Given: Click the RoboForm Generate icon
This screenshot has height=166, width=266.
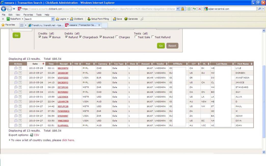Looking at the screenshot, I should pyautogui.click(x=126, y=19).
